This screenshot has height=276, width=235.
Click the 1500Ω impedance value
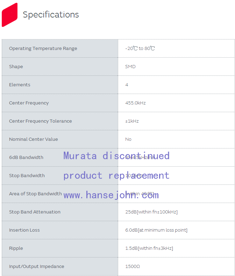click(133, 267)
